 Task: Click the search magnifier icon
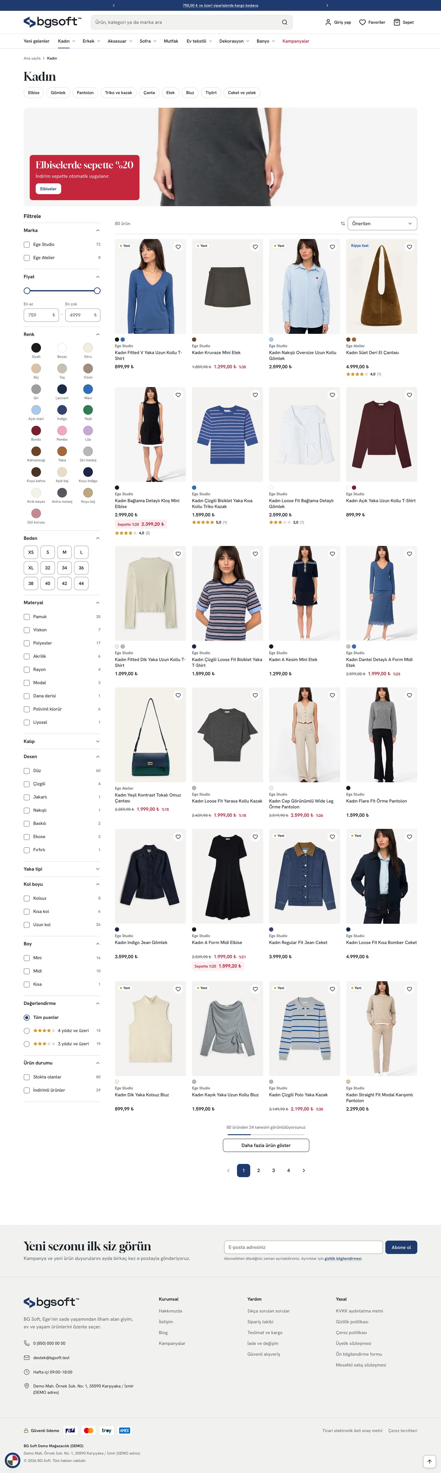tap(284, 22)
